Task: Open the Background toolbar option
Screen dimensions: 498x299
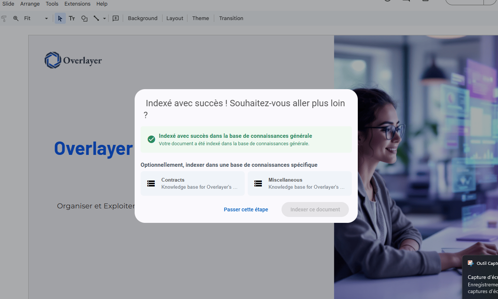Action: tap(142, 18)
